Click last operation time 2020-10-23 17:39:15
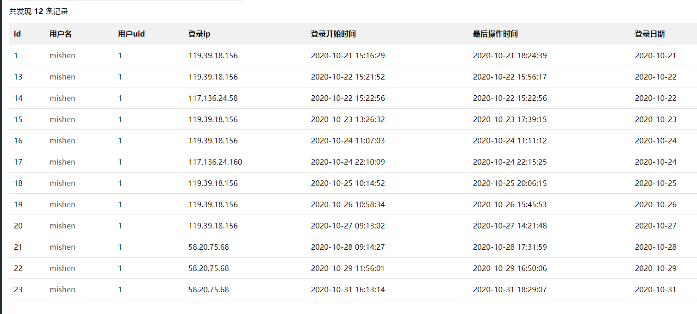This screenshot has width=697, height=314. point(510,119)
